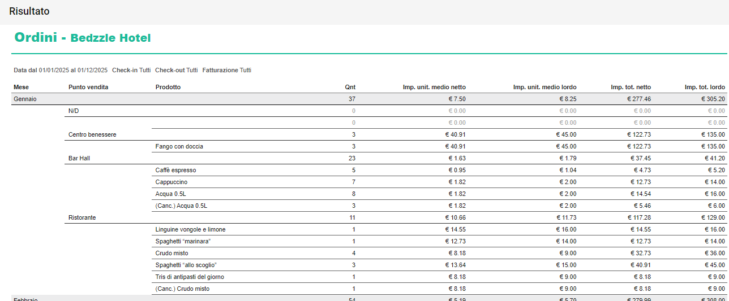Click Caffè espresso's gross unit price € 1.04
729x301 pixels.
568,170
